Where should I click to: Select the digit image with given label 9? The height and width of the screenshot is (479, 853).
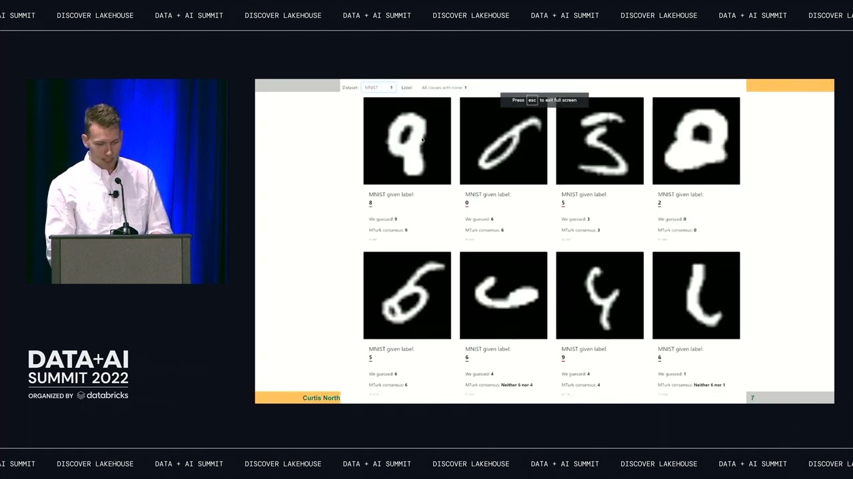600,295
